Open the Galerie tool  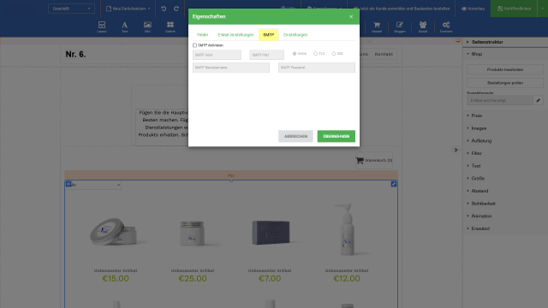click(170, 27)
